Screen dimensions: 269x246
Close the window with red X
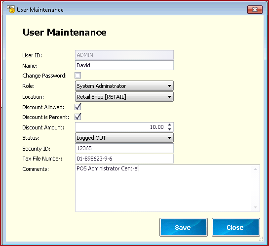click(x=255, y=9)
